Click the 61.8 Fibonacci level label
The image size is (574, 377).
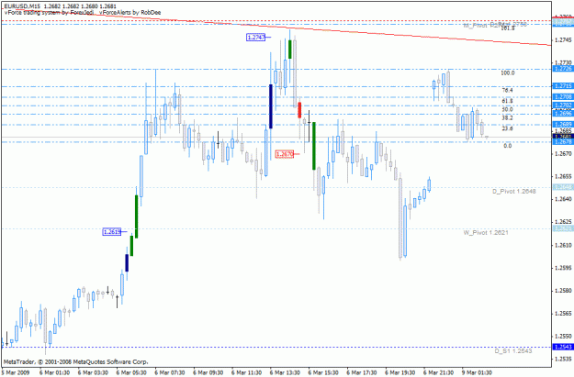(x=507, y=101)
